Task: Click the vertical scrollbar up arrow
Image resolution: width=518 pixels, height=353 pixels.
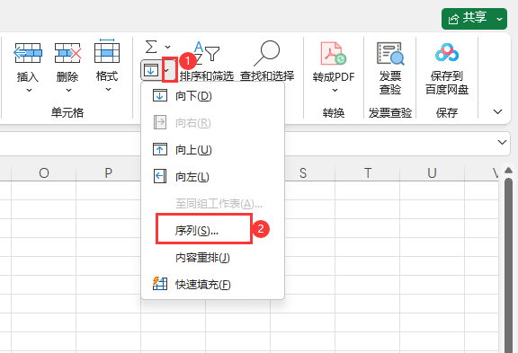Action: [508, 171]
